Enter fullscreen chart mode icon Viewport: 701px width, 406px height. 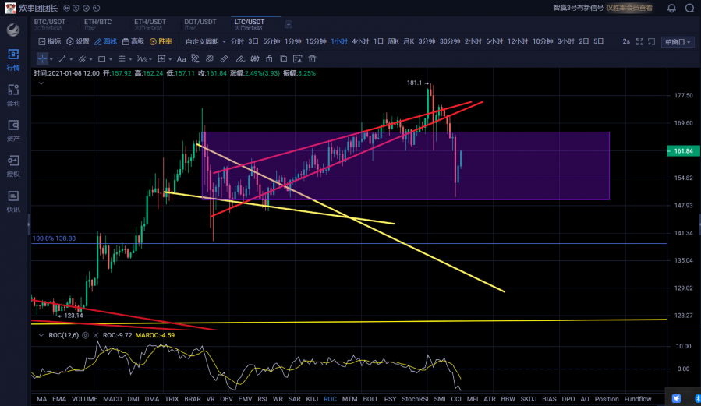(639, 41)
